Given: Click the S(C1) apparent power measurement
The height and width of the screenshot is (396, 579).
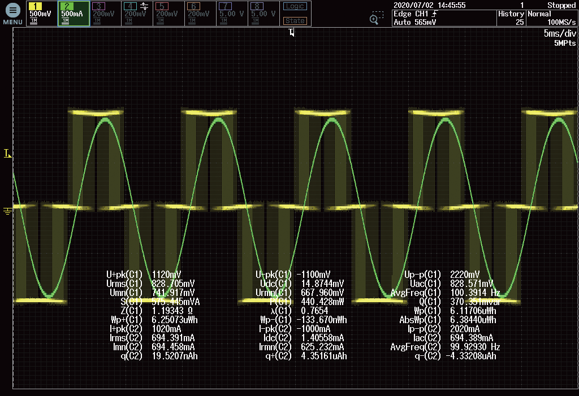Looking at the screenshot, I should pyautogui.click(x=160, y=302).
